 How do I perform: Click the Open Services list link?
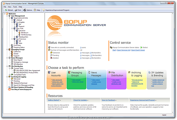tap(124, 50)
